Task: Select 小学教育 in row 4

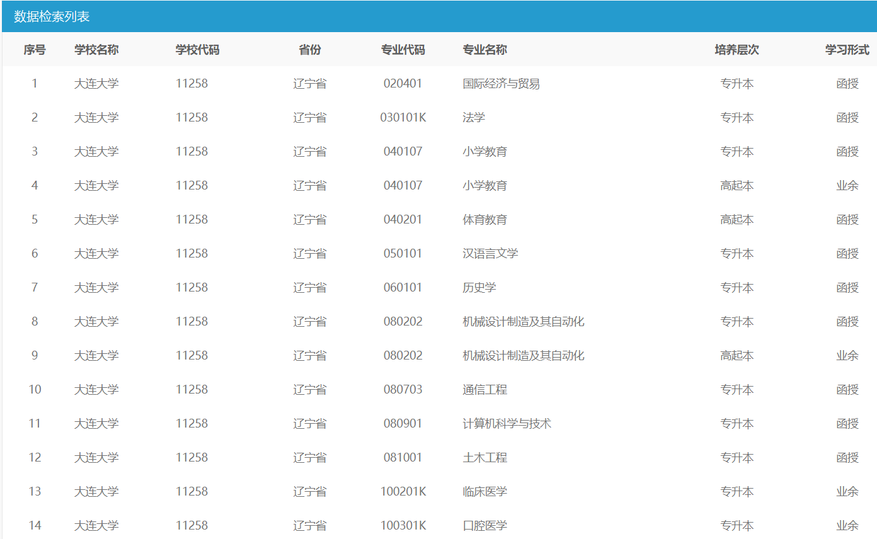Action: coord(485,186)
